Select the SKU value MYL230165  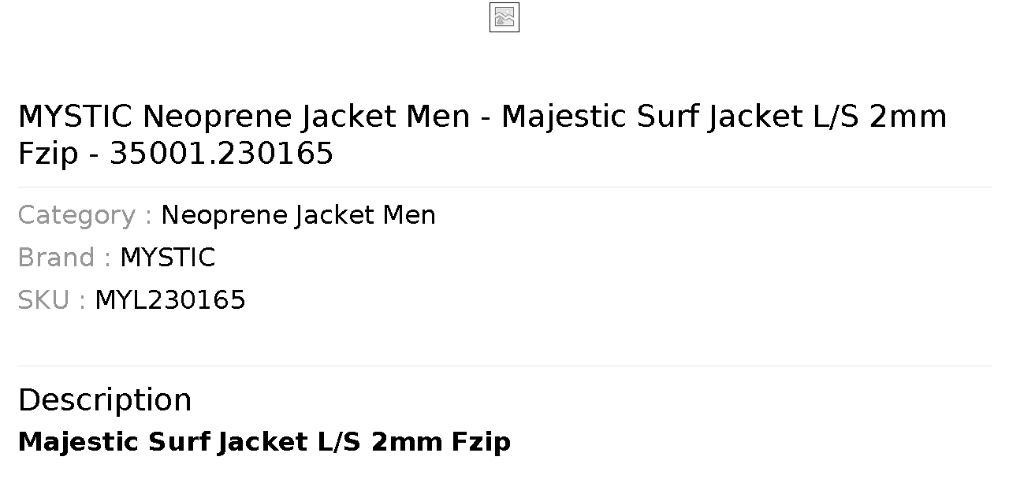point(170,300)
